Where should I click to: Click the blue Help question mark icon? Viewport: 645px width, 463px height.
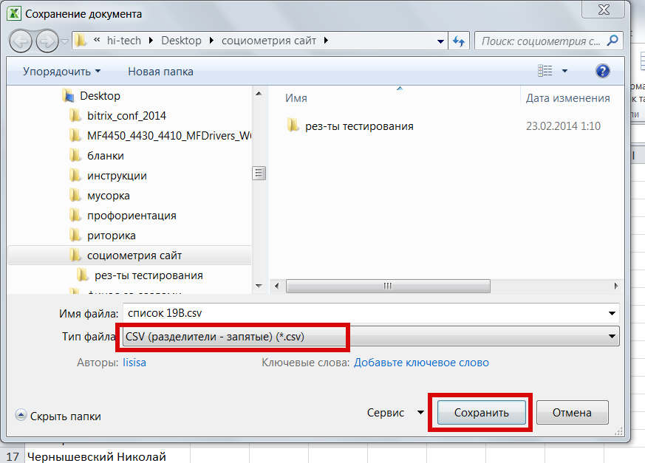(603, 70)
